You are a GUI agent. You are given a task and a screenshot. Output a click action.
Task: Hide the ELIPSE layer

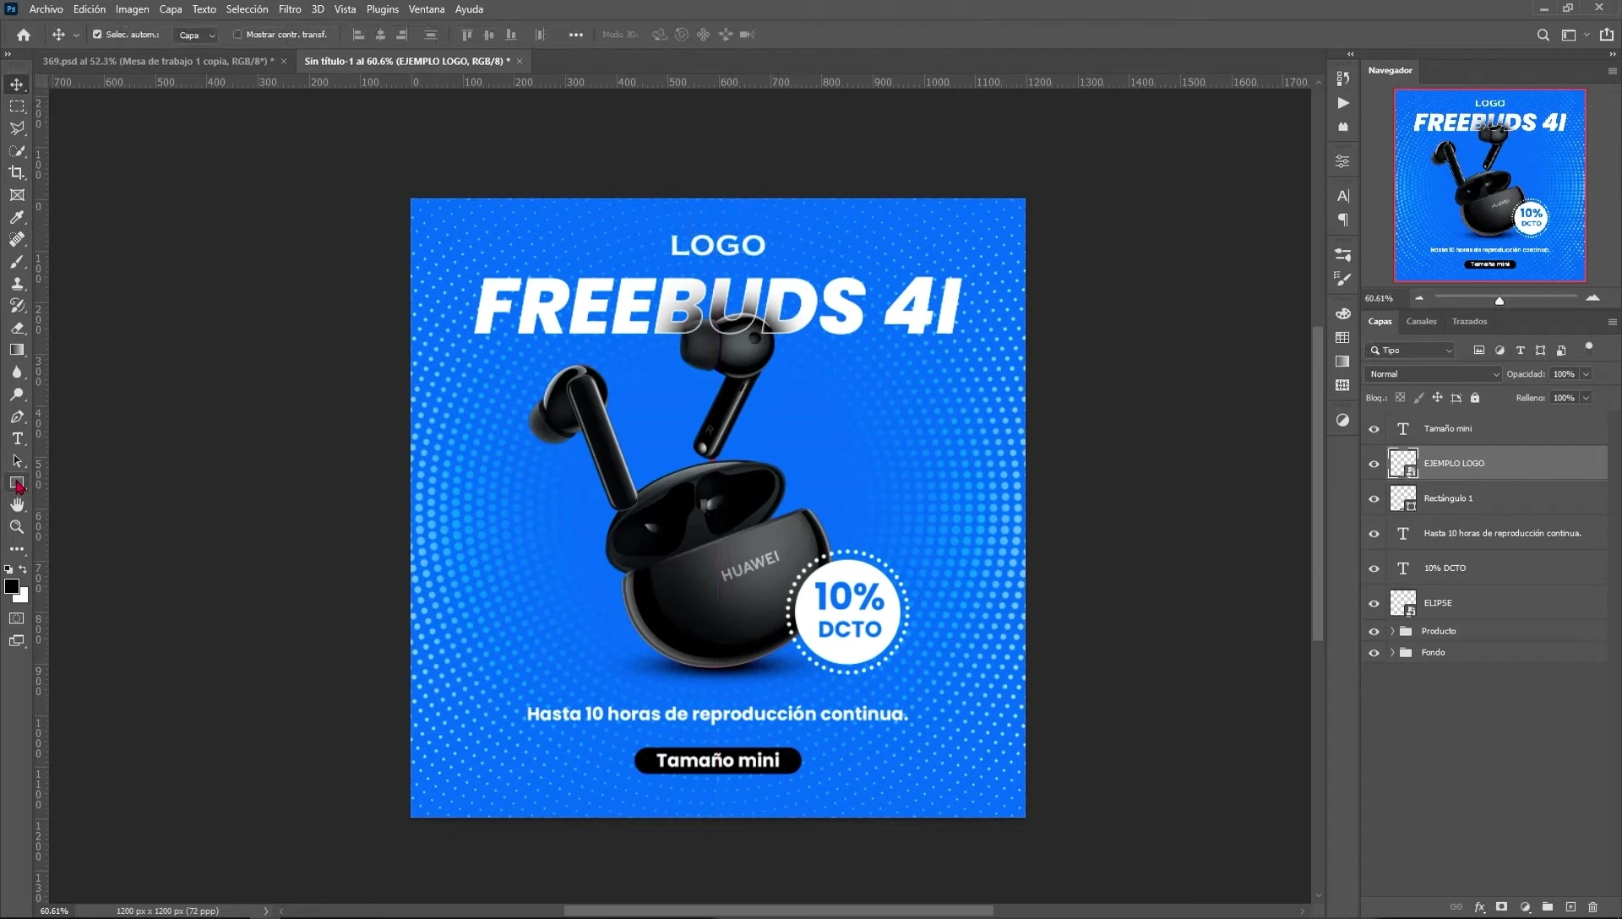(x=1374, y=604)
